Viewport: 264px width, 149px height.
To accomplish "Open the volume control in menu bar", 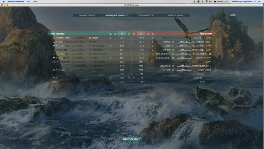I will [211, 2].
